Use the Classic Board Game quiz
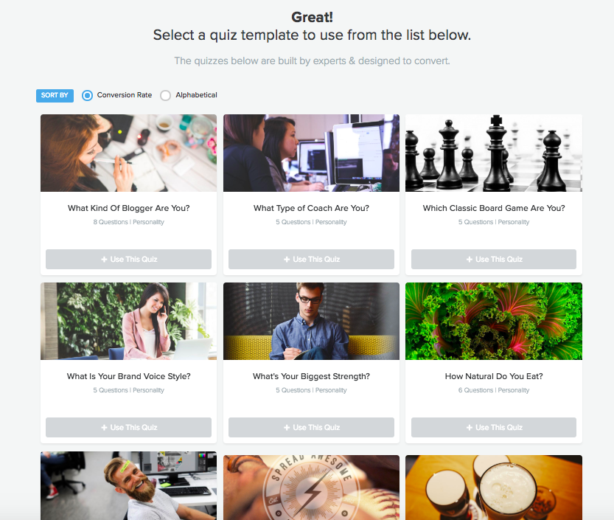Screen dimensions: 614x520 [494, 259]
